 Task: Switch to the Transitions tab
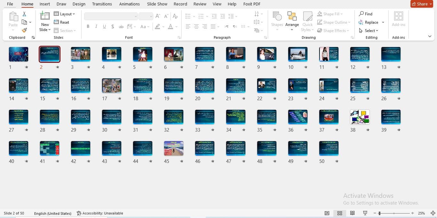(102, 4)
